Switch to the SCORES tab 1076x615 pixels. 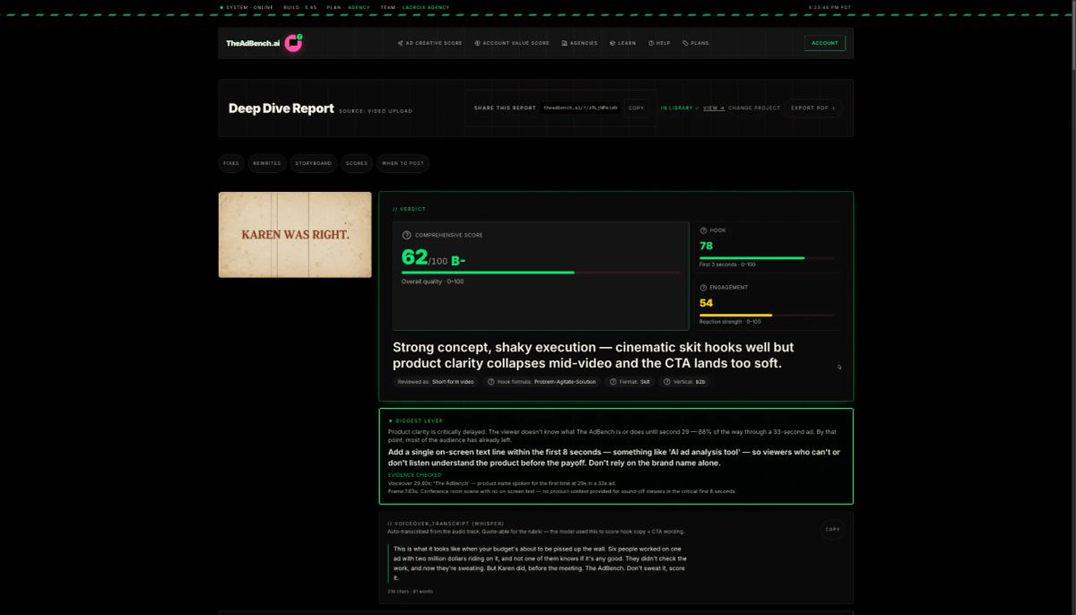(357, 163)
